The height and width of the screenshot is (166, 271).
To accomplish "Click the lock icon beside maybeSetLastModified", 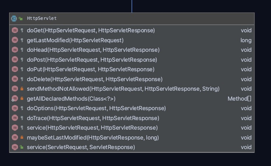I will 22,138.
